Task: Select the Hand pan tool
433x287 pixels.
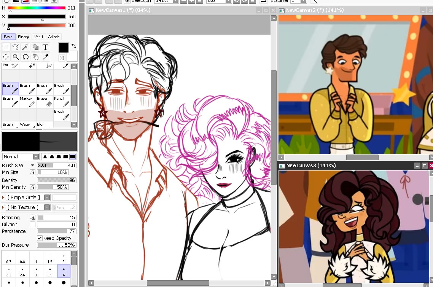Action: point(36,57)
